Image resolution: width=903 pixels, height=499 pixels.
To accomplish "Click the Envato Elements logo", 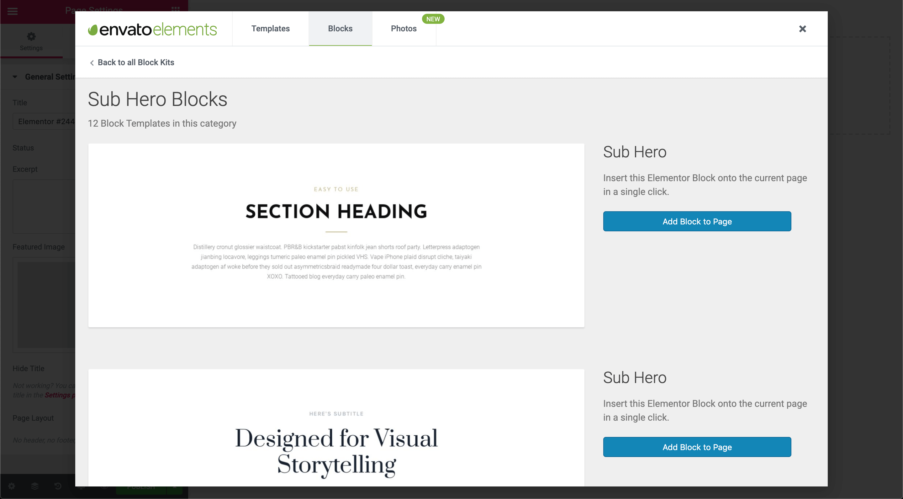I will [x=152, y=29].
